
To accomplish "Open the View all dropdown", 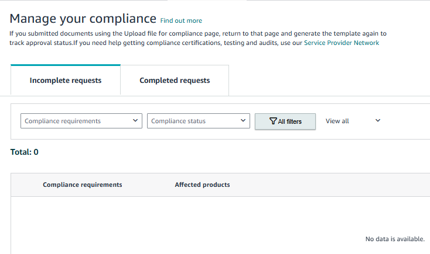I will tap(353, 121).
